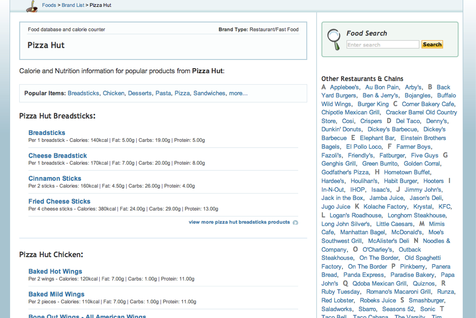Open Little Caesars link

point(395,224)
